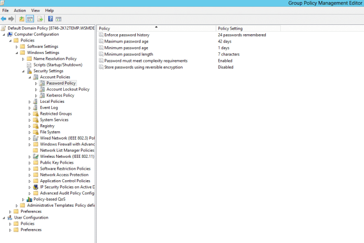Click the IP Security Policies icon
This screenshot has height=243, width=364.
[x=35, y=187]
